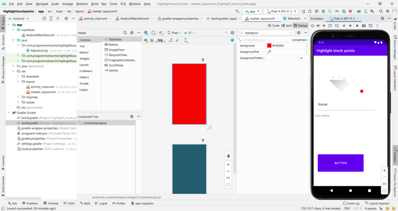398x211 pixels.
Task: Open the Problems tool window button
Action: [x=30, y=203]
